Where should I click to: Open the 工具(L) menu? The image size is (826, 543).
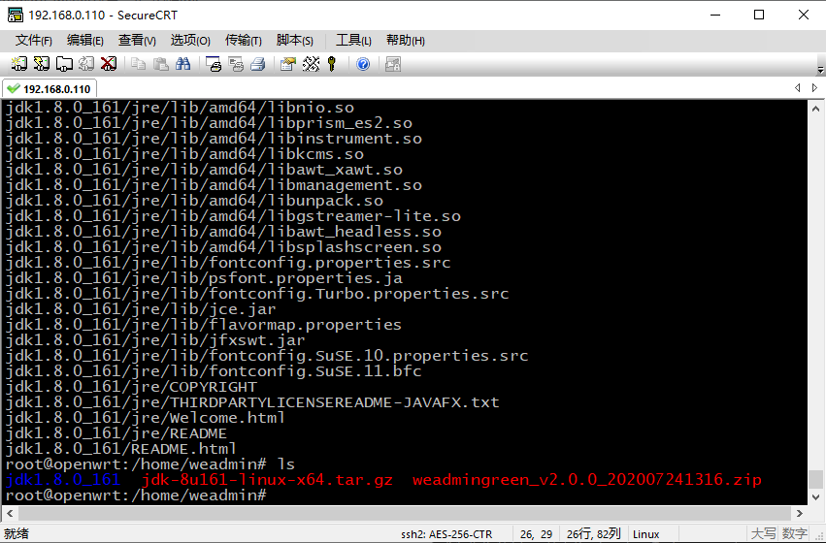pyautogui.click(x=353, y=40)
